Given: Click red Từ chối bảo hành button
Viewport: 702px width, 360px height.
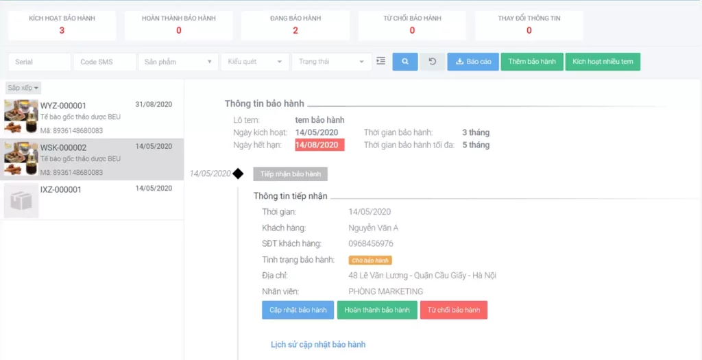Looking at the screenshot, I should 453,310.
